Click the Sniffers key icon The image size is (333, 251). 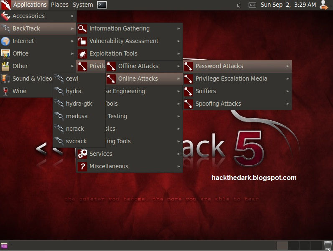(x=188, y=91)
